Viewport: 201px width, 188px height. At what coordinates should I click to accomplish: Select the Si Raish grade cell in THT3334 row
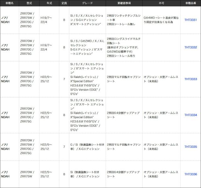(x=87, y=115)
